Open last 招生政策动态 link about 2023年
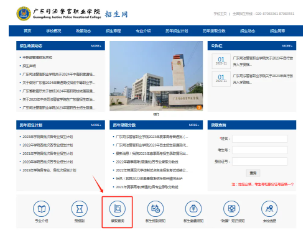 pyautogui.click(x=58, y=107)
